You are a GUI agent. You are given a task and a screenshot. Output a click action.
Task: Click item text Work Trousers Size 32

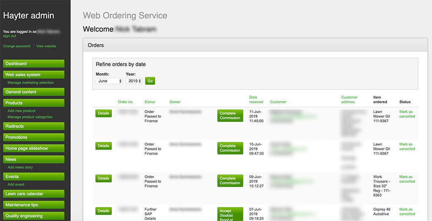382,186
